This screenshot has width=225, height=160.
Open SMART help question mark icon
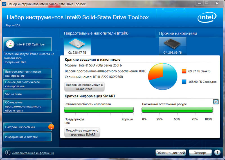(216, 102)
